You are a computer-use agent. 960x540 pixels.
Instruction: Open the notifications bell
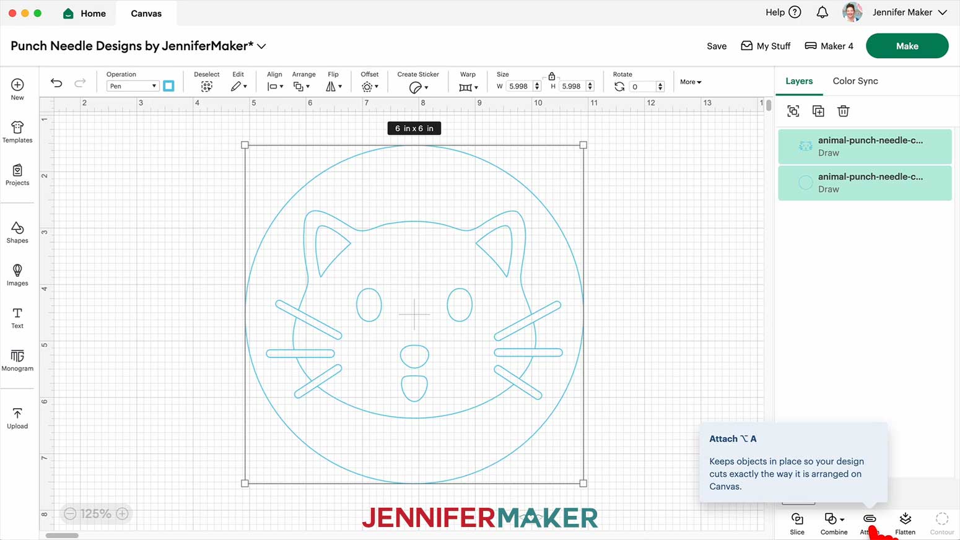pyautogui.click(x=822, y=12)
